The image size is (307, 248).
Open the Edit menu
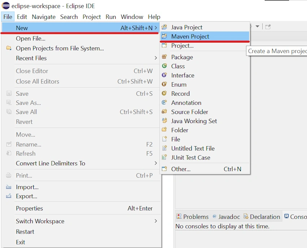coord(22,17)
